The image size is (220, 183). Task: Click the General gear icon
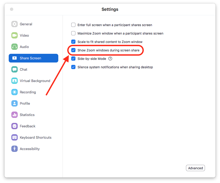point(15,24)
